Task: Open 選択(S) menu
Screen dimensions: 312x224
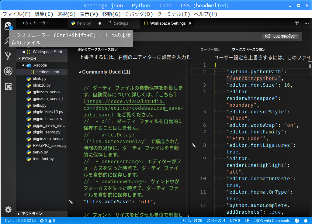Action: click(x=67, y=14)
